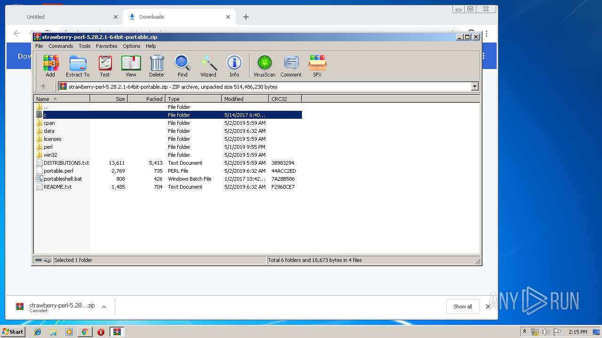The width and height of the screenshot is (602, 338).
Task: Expand the archive path dropdown
Action: 475,86
